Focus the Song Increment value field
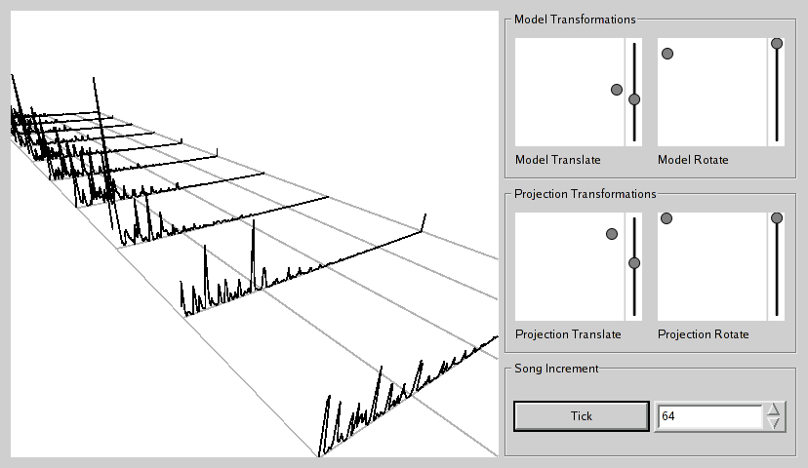The height and width of the screenshot is (468, 808). [x=707, y=416]
